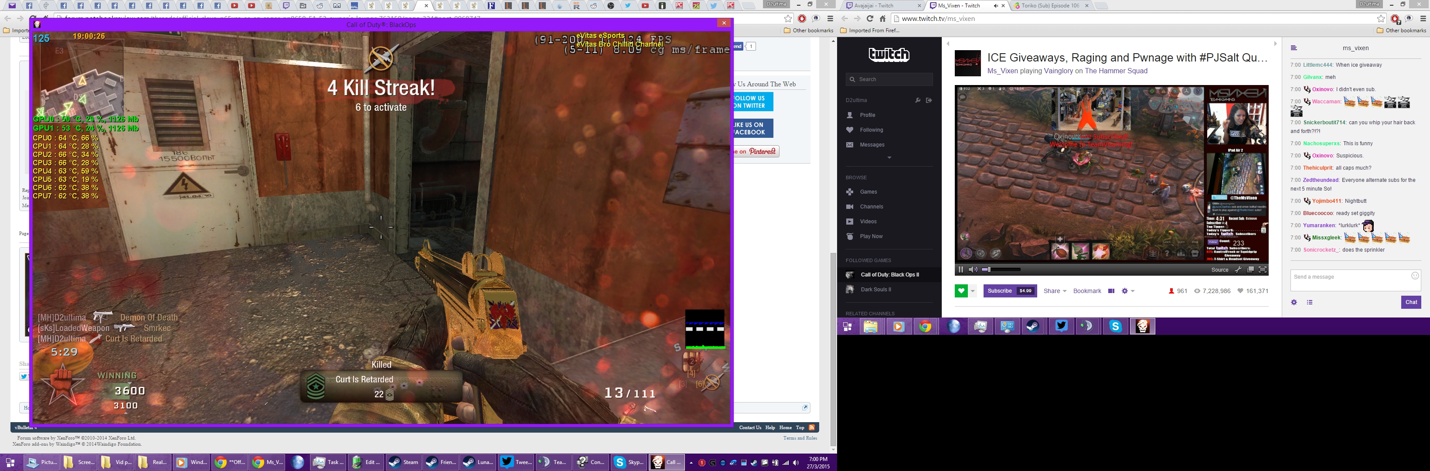Image resolution: width=1430 pixels, height=471 pixels.
Task: Subscribe to Ms_Vixen for $4.99
Action: 1010,291
